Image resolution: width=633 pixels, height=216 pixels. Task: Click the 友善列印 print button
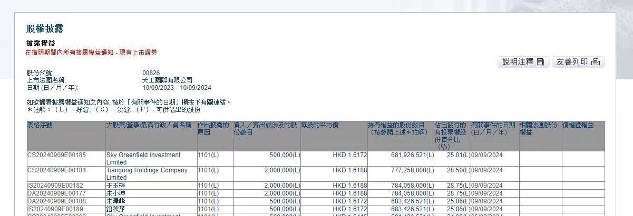coord(578,62)
